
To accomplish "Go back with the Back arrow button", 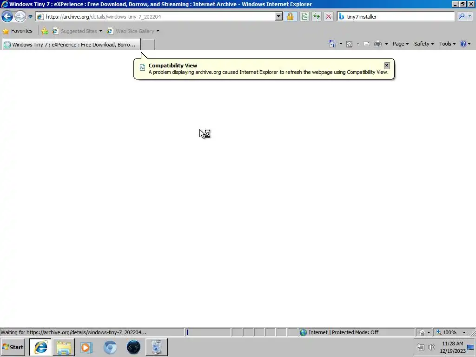I will (x=7, y=16).
